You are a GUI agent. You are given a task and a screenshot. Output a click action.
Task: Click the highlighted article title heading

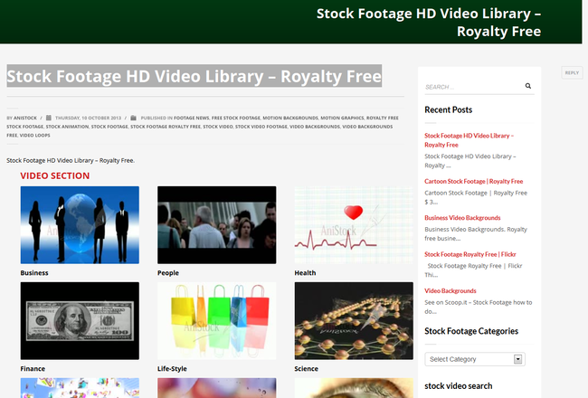coord(194,76)
